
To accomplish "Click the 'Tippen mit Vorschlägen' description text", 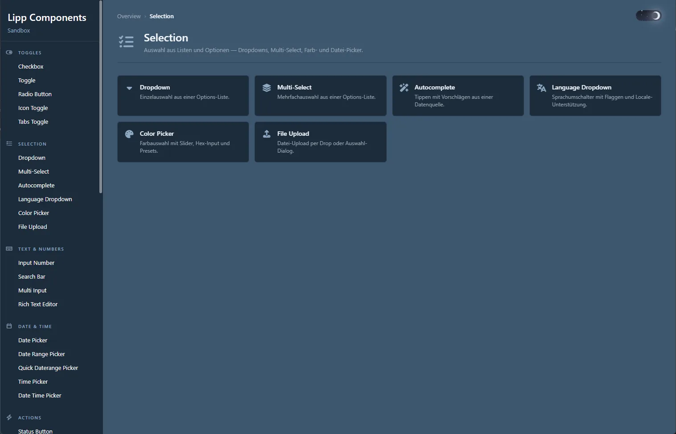I will pos(454,101).
